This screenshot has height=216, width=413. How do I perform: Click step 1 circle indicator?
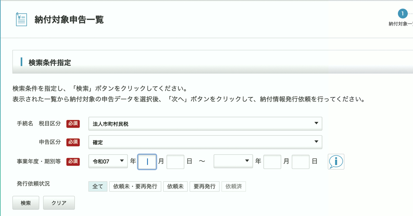pyautogui.click(x=402, y=14)
